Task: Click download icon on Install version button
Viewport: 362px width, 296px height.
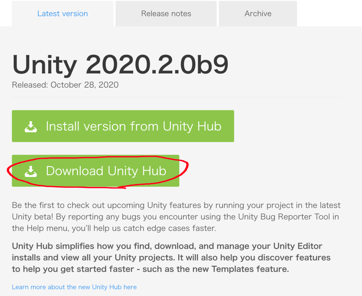Action: (x=31, y=127)
